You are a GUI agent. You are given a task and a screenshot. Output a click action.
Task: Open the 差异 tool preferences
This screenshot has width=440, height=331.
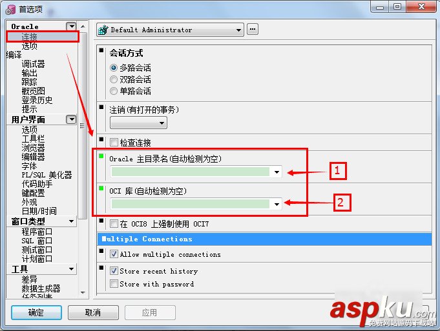point(30,279)
